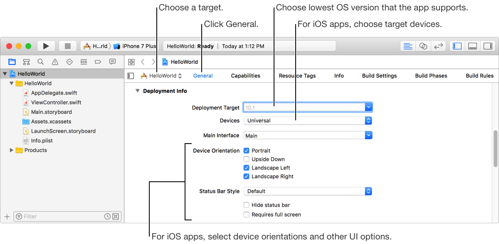The height and width of the screenshot is (244, 499).
Task: Open the project navigator
Action: pyautogui.click(x=12, y=62)
